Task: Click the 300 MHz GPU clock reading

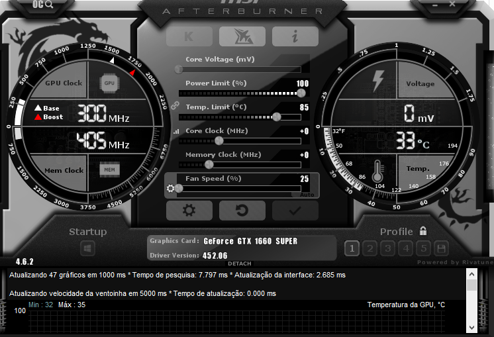Action: [103, 113]
